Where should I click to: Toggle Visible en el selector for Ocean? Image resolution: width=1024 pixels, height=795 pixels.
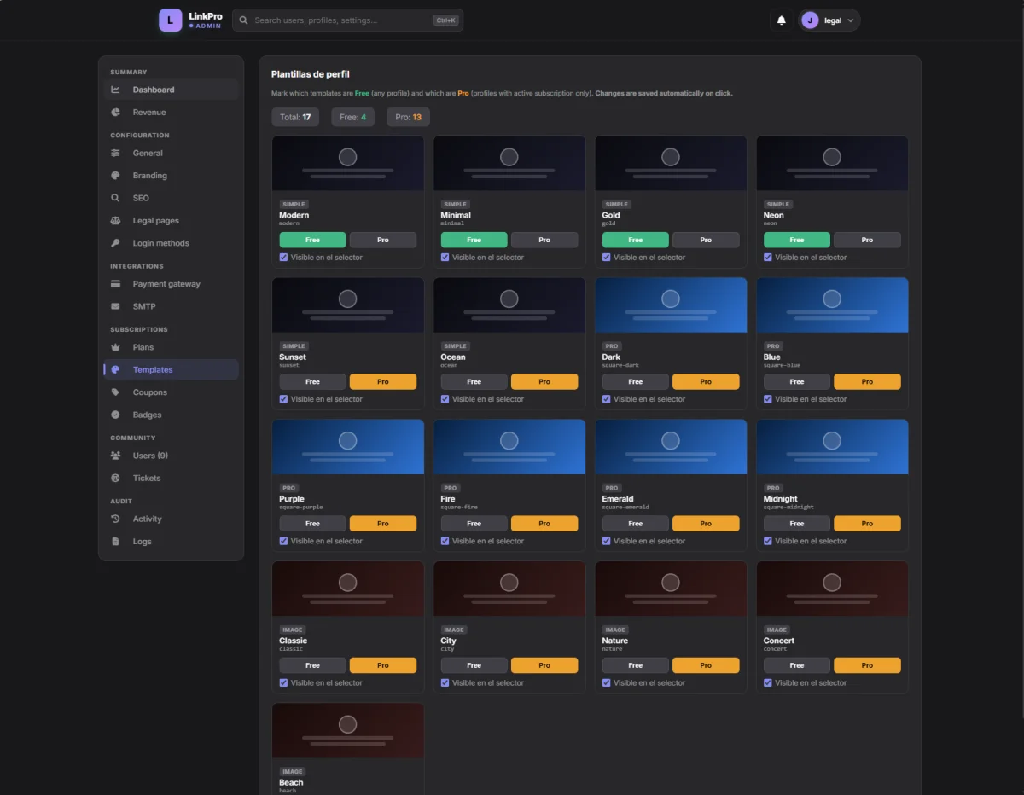[445, 399]
